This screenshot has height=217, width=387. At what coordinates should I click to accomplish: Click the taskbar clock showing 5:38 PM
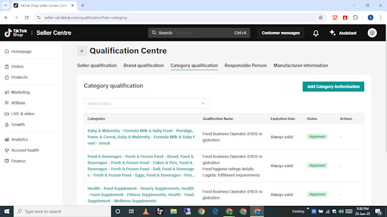363,211
